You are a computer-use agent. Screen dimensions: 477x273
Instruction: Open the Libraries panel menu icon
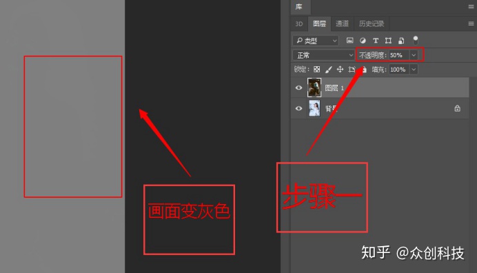(x=471, y=7)
